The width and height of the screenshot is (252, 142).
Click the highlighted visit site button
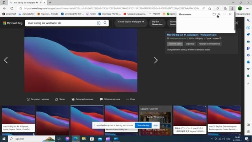tap(175, 44)
